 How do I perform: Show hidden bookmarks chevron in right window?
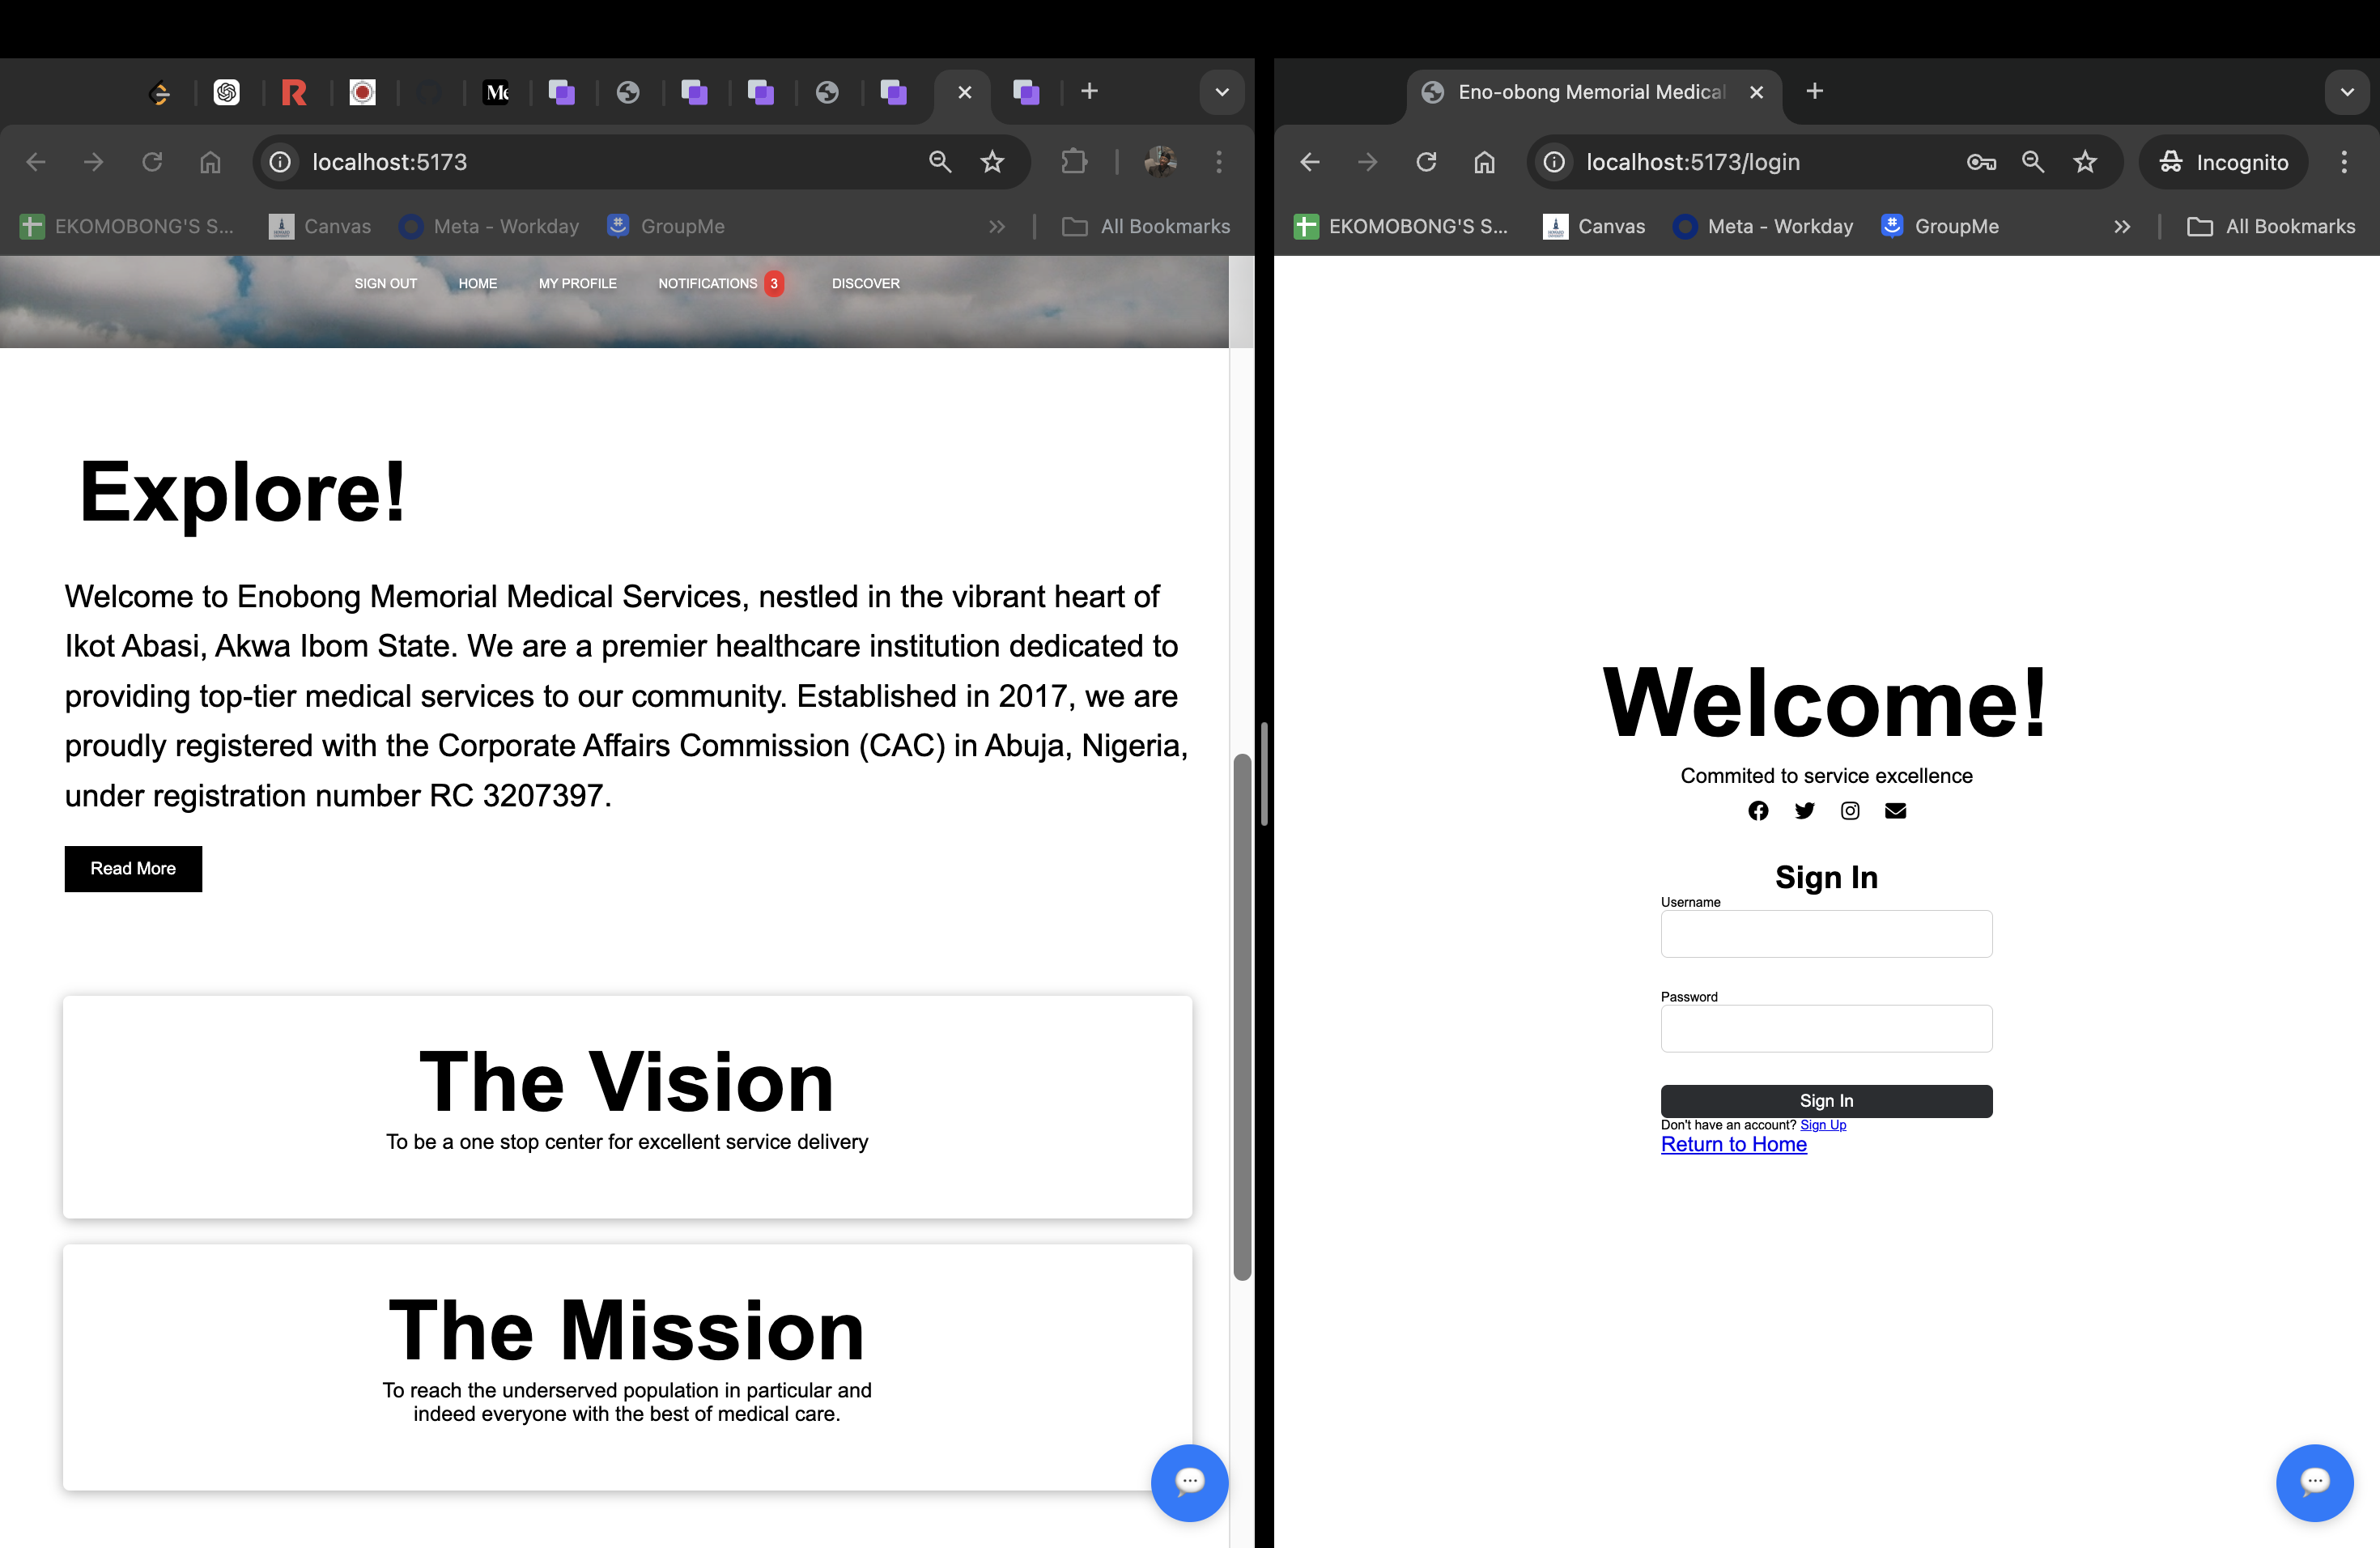2122,227
